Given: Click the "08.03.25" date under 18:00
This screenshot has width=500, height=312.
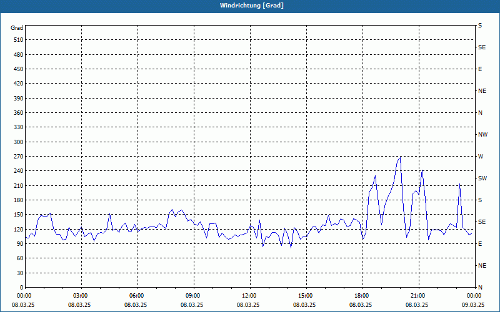Looking at the screenshot, I should [361, 305].
